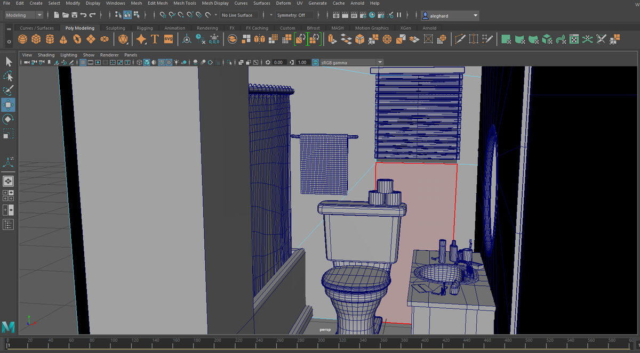Screen dimensions: 640x353
Task: Click the platonic solid shelf icon
Action: tap(123, 39)
